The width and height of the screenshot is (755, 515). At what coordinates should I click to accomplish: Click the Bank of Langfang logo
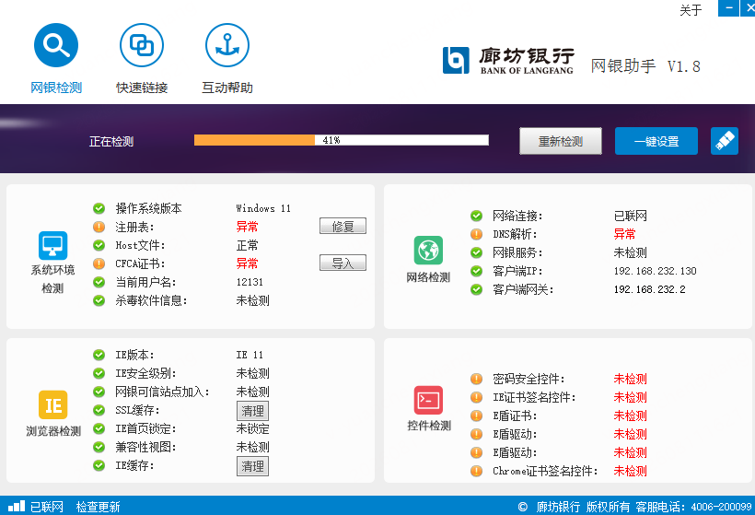(508, 60)
